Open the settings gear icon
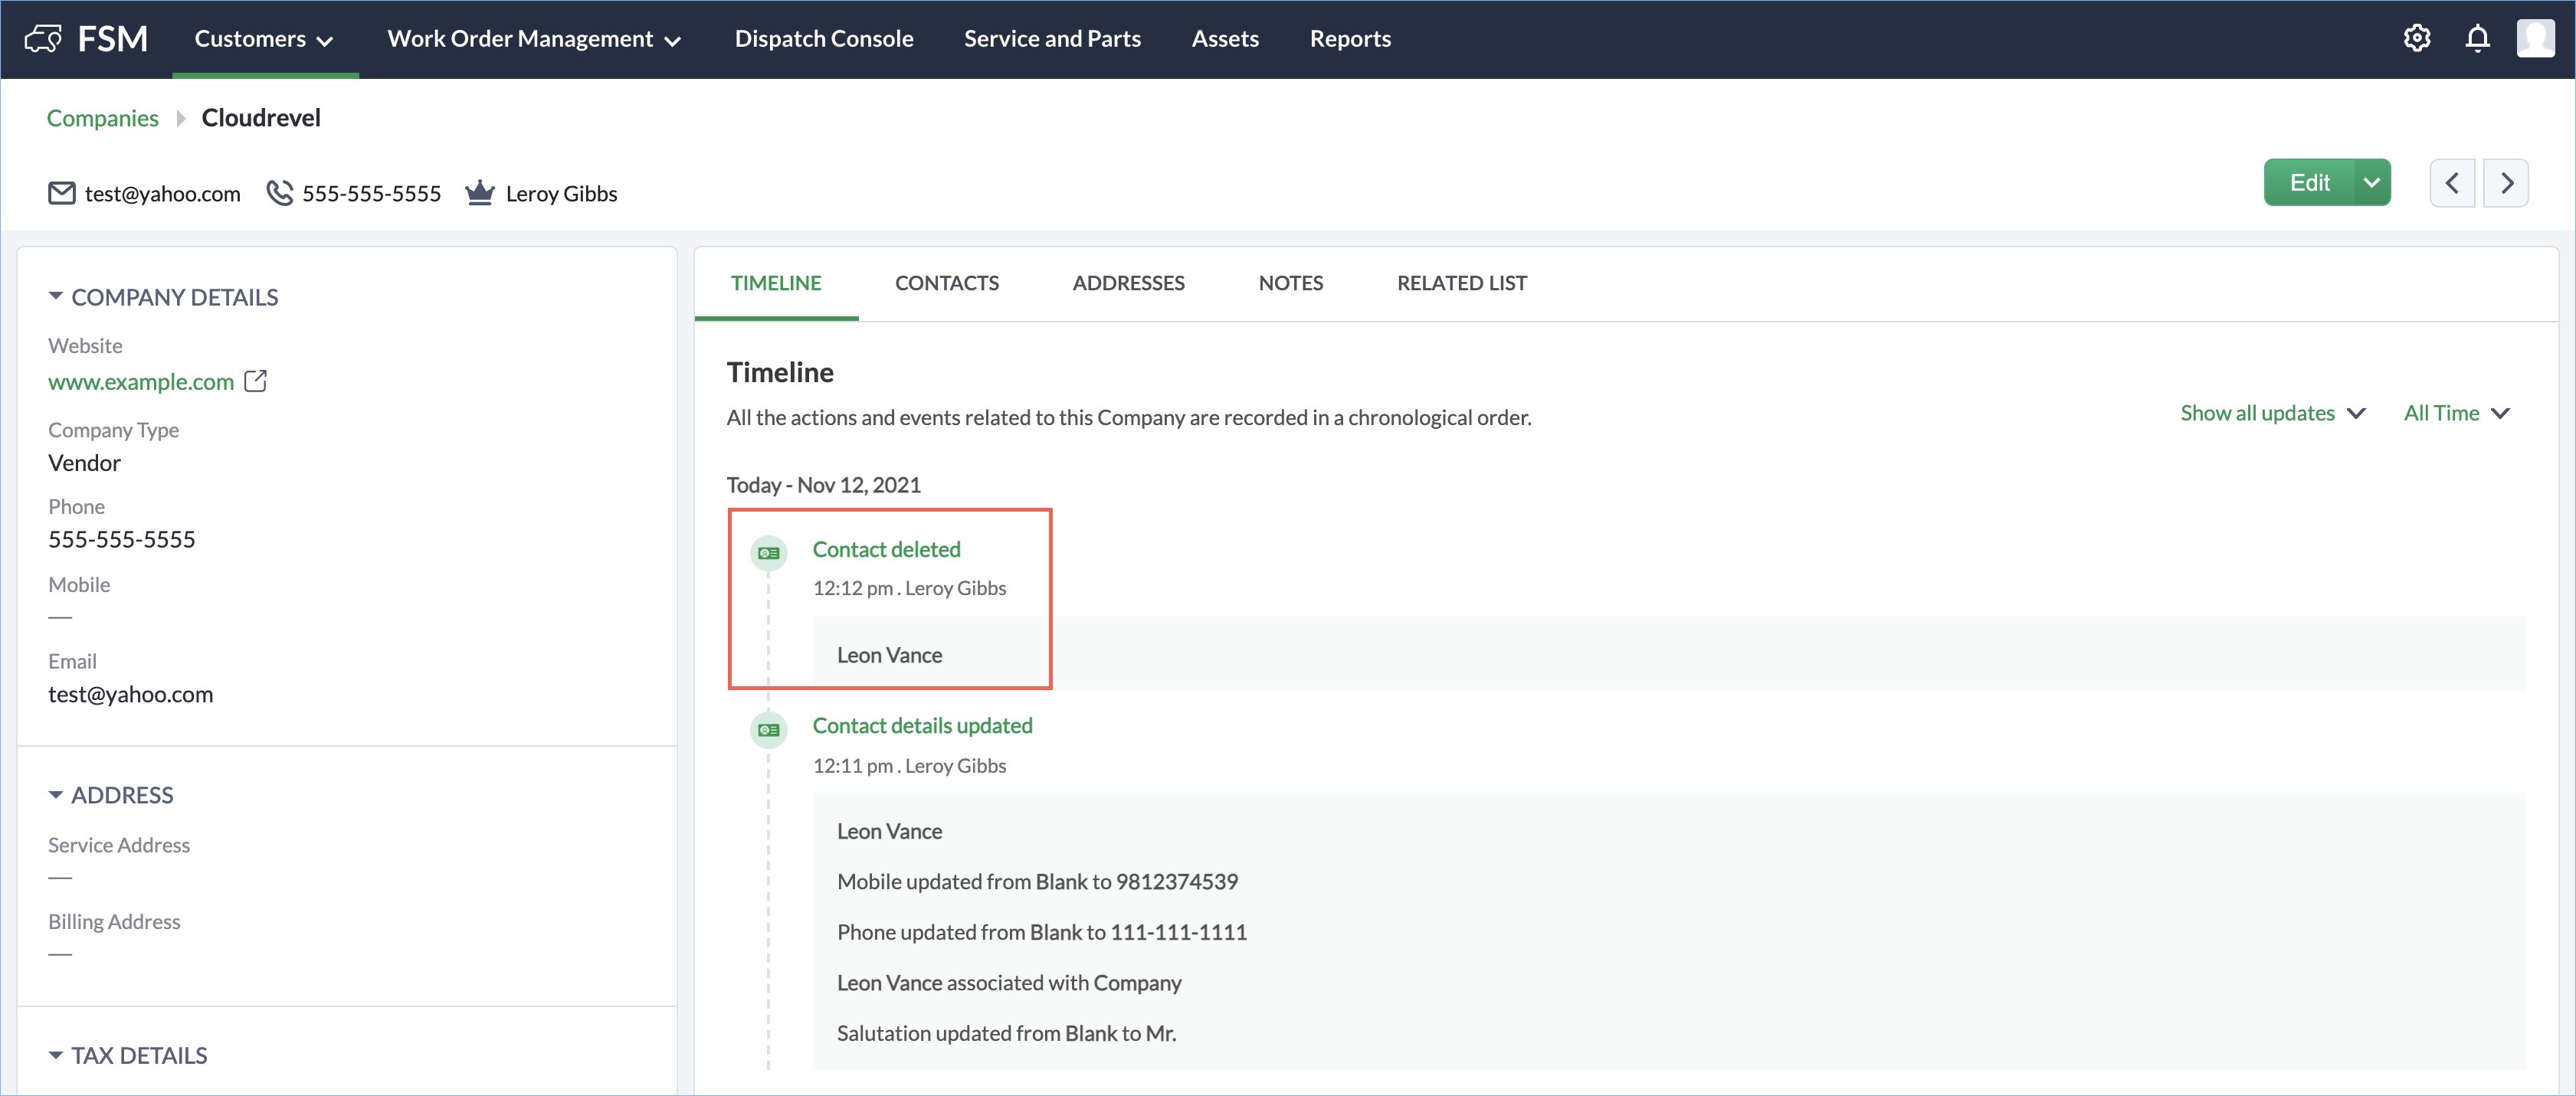Image resolution: width=2576 pixels, height=1096 pixels. click(2417, 38)
